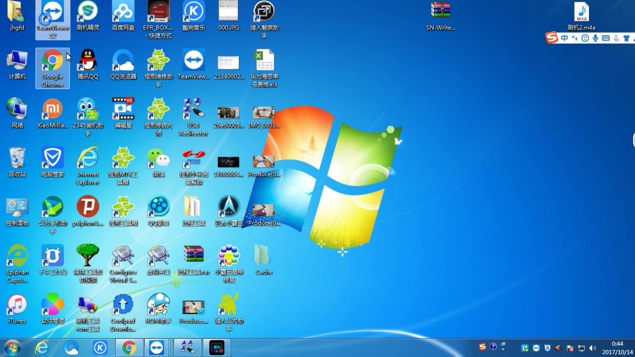Select the 26e60005 image thumbnail
The height and width of the screenshot is (357, 635).
[x=229, y=117]
